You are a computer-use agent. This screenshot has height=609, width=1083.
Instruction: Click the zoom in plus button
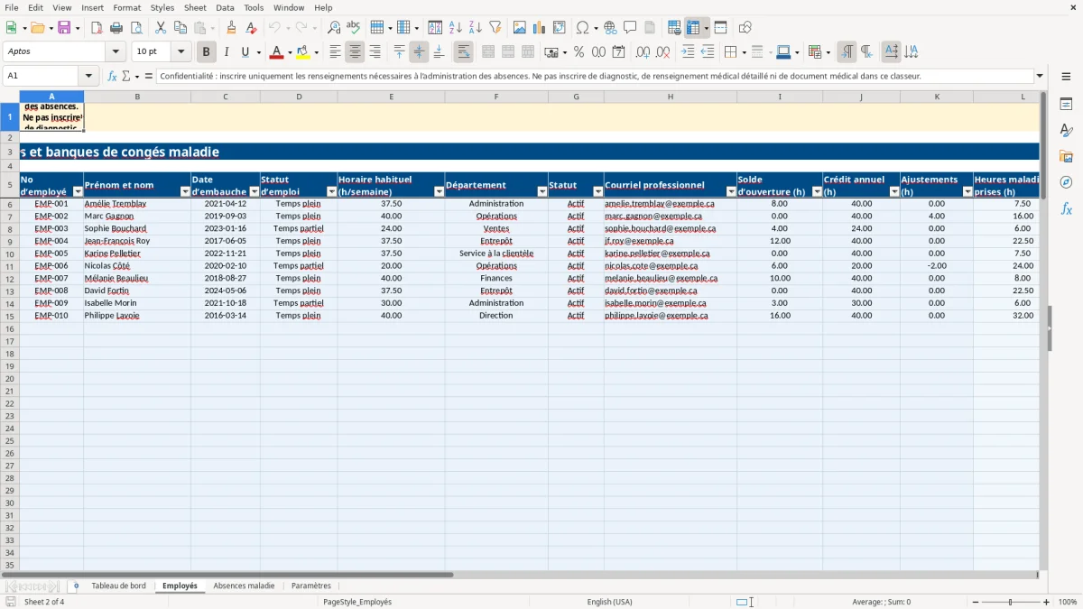pyautogui.click(x=1047, y=602)
